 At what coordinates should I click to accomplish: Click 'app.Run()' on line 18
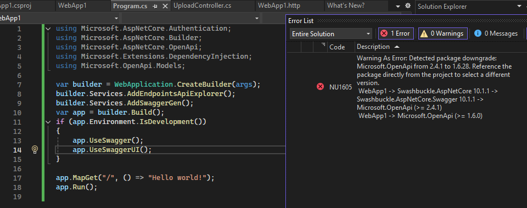pyautogui.click(x=74, y=187)
